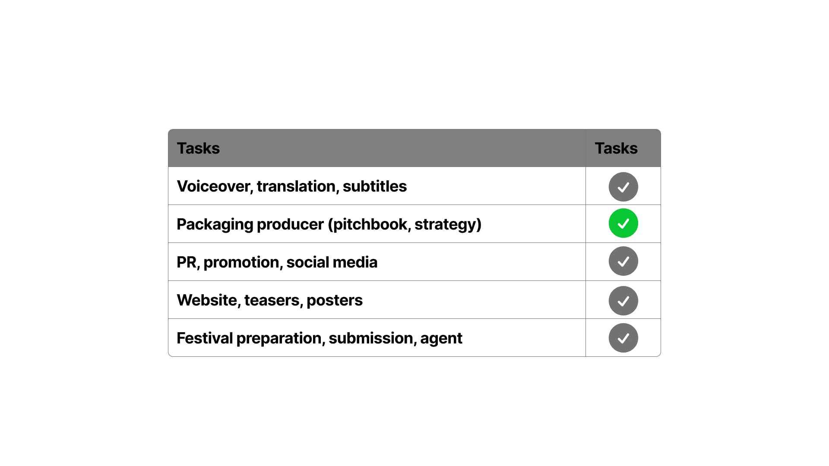This screenshot has width=829, height=466.
Task: Click the word agent in the last row
Action: click(441, 339)
